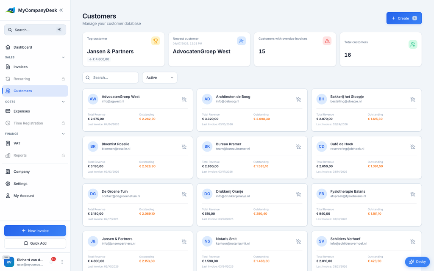Open the Desky assistant in bottom right
Viewport: 434px width, 271px height.
417,262
